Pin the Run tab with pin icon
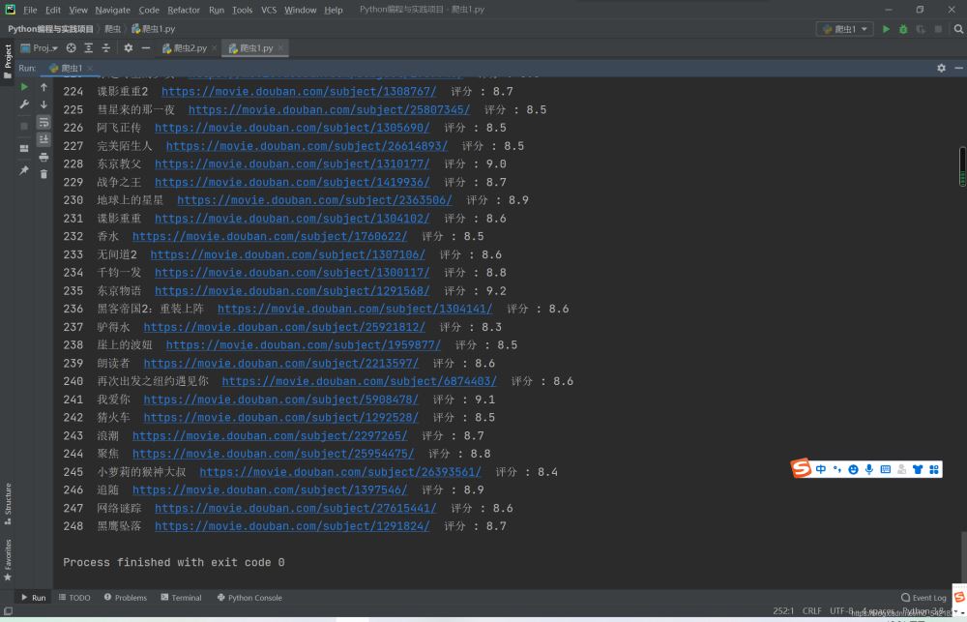The image size is (967, 622). (24, 169)
